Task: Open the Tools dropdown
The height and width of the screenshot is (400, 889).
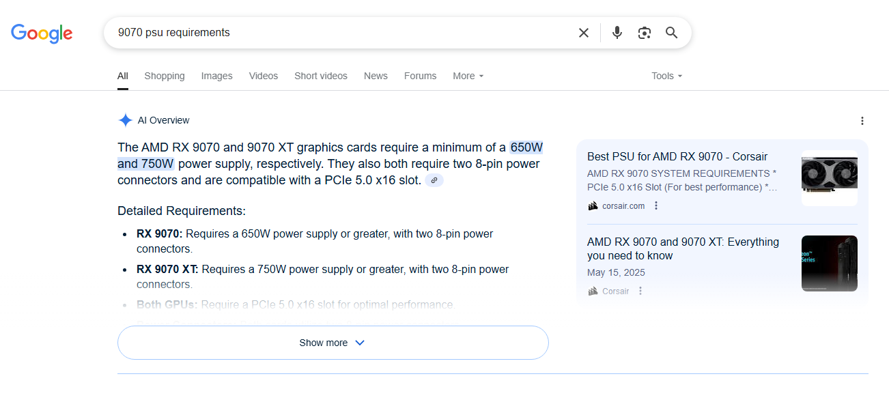Action: (667, 76)
